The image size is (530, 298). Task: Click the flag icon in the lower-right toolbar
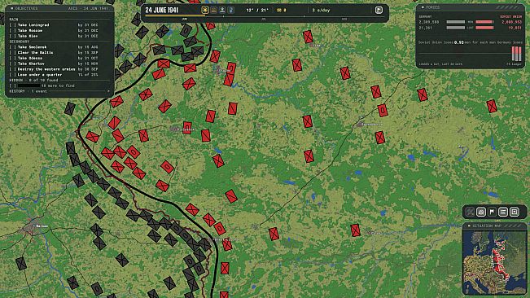pyautogui.click(x=492, y=213)
